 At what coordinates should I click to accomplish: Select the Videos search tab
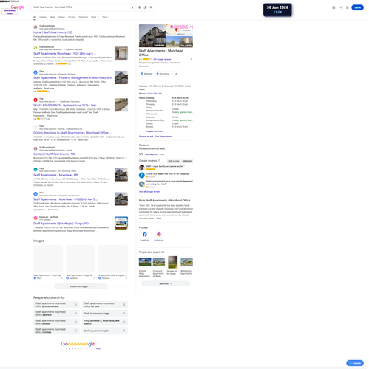point(61,17)
